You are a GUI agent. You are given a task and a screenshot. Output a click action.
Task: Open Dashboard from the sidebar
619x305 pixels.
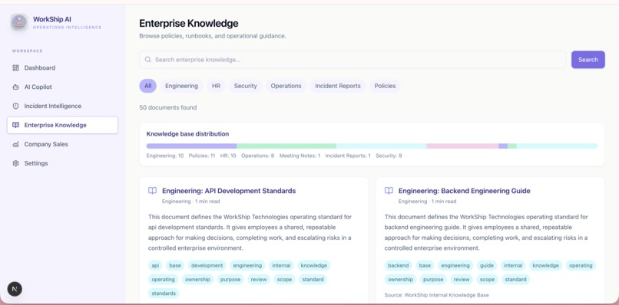(x=62, y=67)
